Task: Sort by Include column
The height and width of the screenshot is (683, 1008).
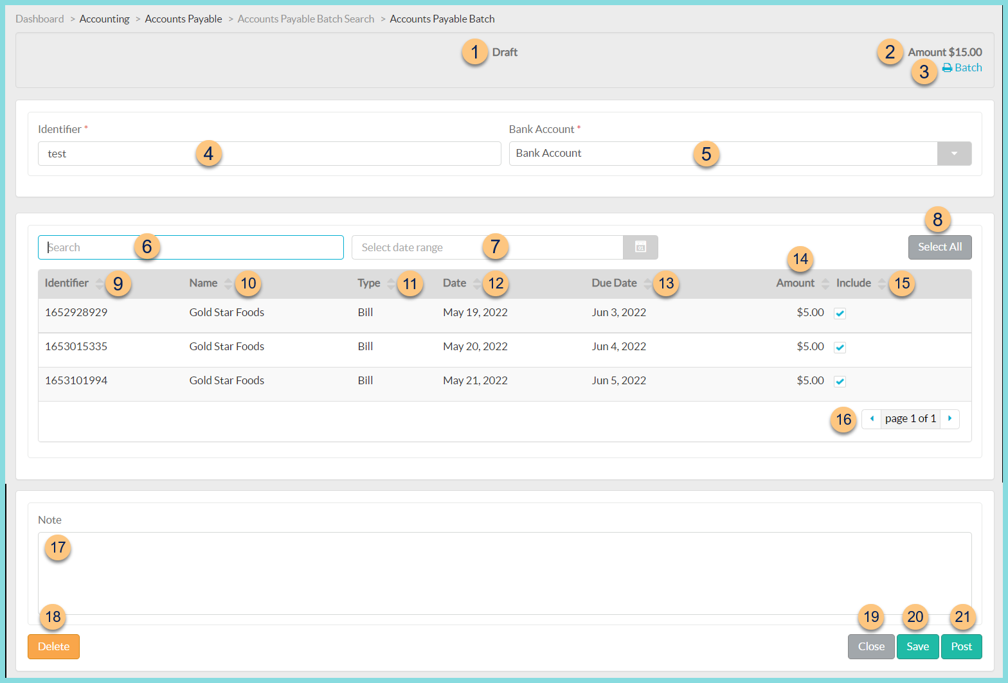Action: click(881, 283)
